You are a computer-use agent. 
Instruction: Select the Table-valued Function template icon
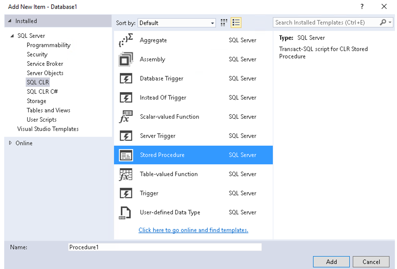pos(125,174)
